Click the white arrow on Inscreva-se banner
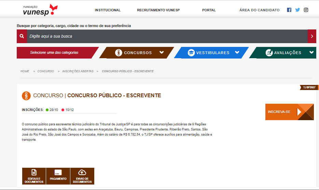 (299, 112)
